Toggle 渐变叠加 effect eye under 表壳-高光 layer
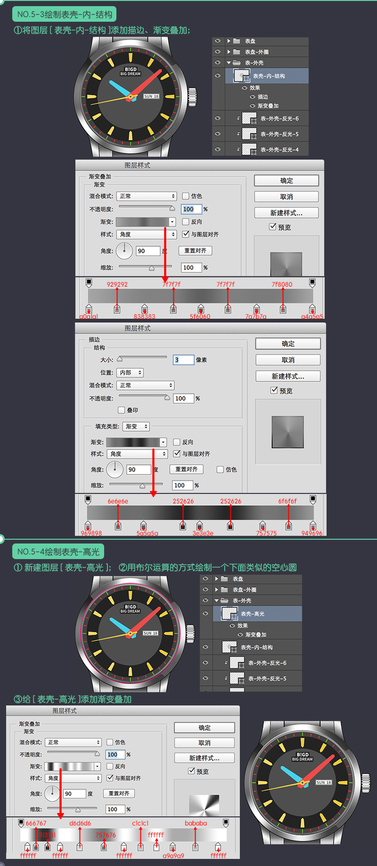Image resolution: width=377 pixels, height=866 pixels. [x=240, y=635]
